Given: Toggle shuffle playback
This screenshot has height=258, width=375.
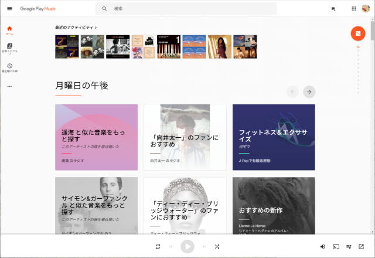Looking at the screenshot, I should pyautogui.click(x=217, y=246).
